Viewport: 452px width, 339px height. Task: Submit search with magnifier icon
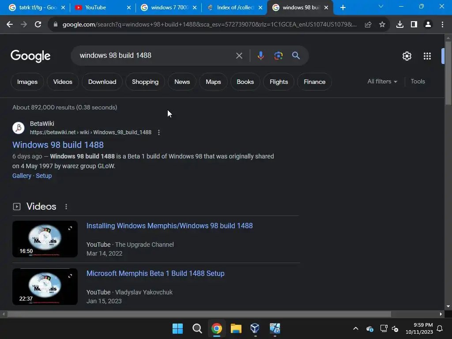[x=296, y=56]
